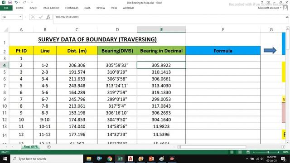Open the Microsoft account dropdown

tap(281, 8)
